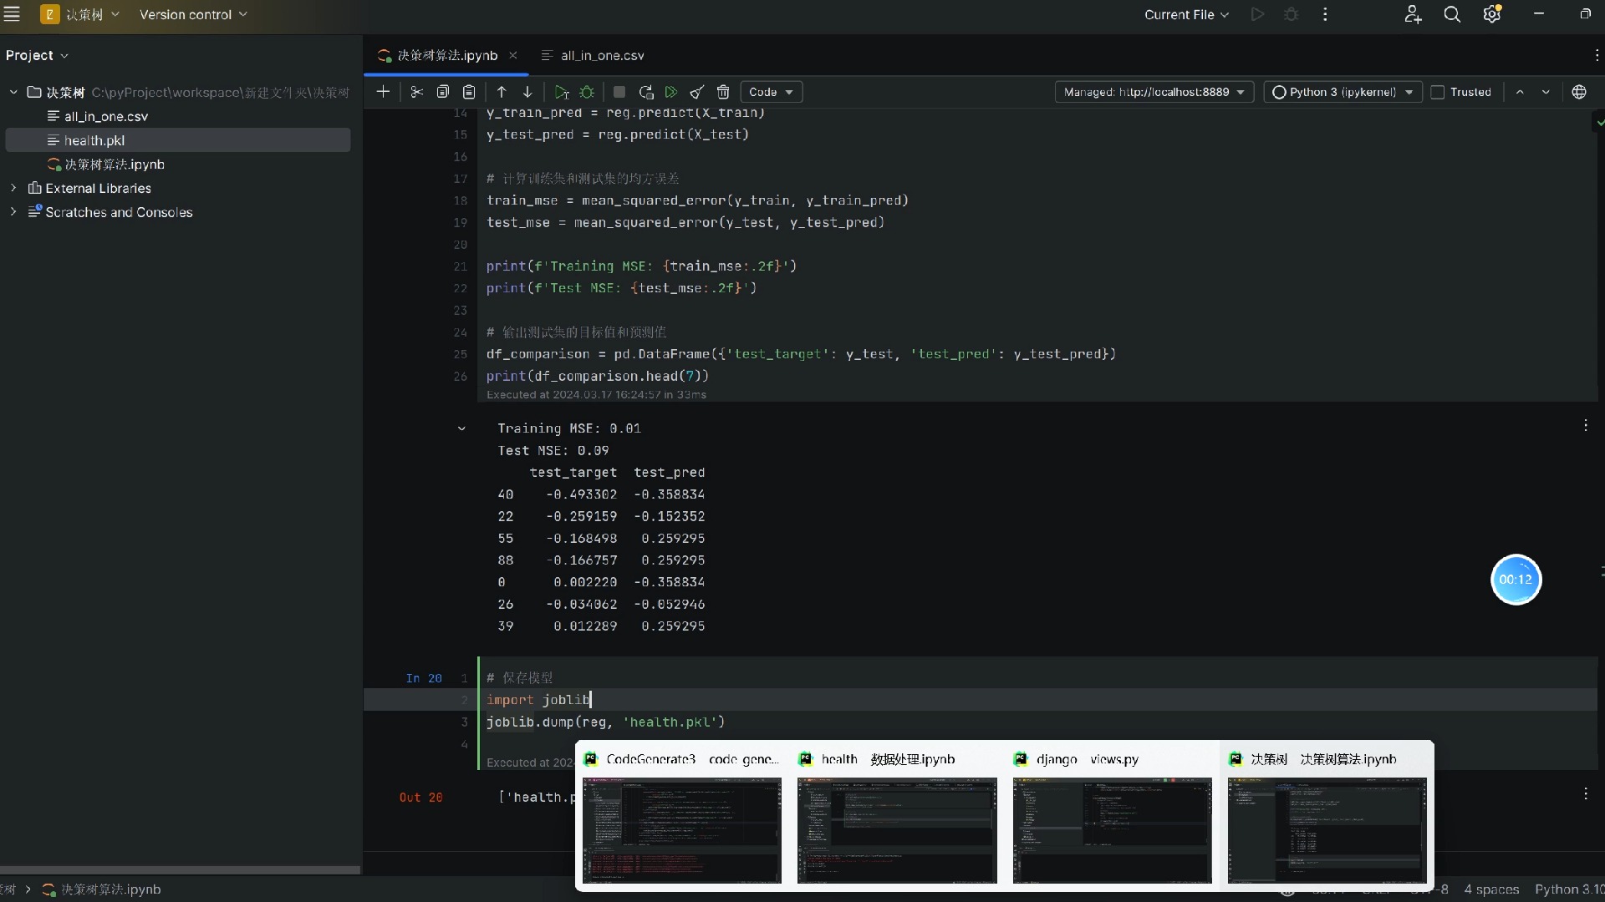Open the Code cell type dropdown
The image size is (1605, 902).
[771, 92]
